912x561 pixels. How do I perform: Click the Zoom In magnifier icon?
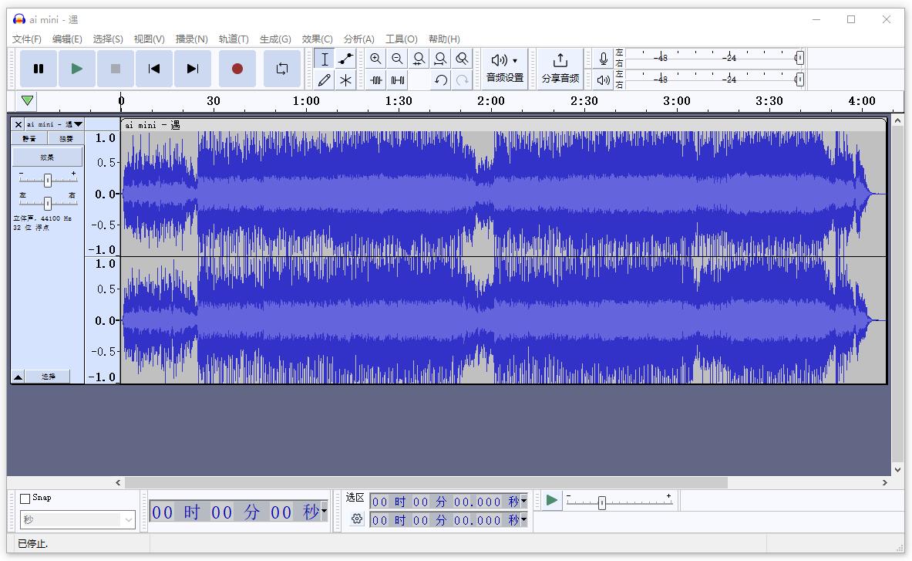(x=375, y=59)
